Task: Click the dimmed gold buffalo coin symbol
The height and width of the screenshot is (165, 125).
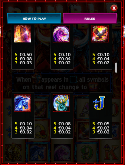Action: pyautogui.click(x=13, y=152)
